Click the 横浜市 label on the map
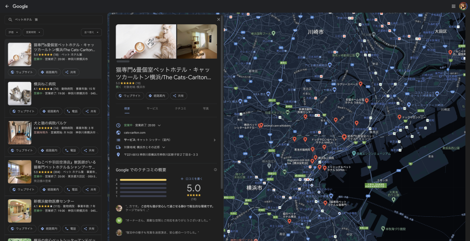 tap(254, 188)
